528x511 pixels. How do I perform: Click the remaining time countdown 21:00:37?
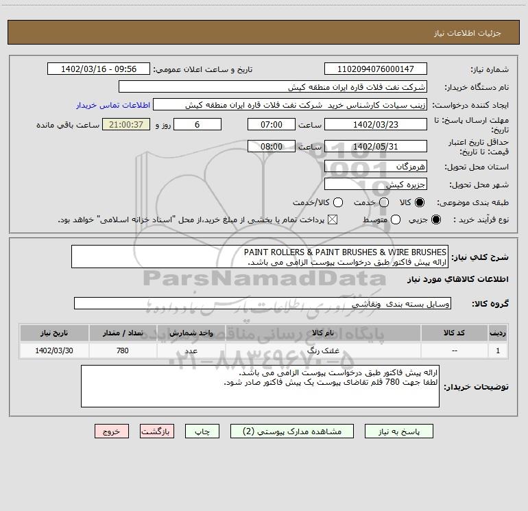pyautogui.click(x=126, y=125)
